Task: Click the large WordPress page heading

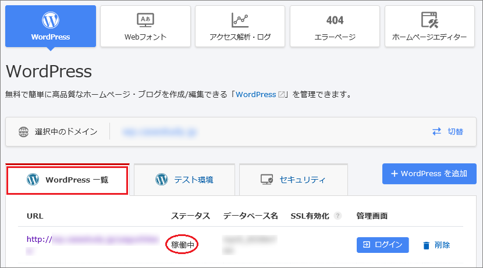Action: click(x=49, y=72)
